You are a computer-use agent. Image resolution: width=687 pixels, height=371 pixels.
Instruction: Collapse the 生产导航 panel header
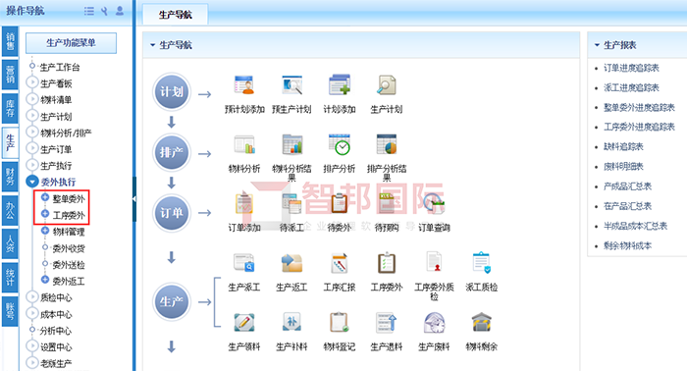[x=152, y=45]
